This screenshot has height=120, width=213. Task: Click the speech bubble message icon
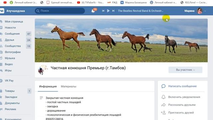(x=163, y=86)
